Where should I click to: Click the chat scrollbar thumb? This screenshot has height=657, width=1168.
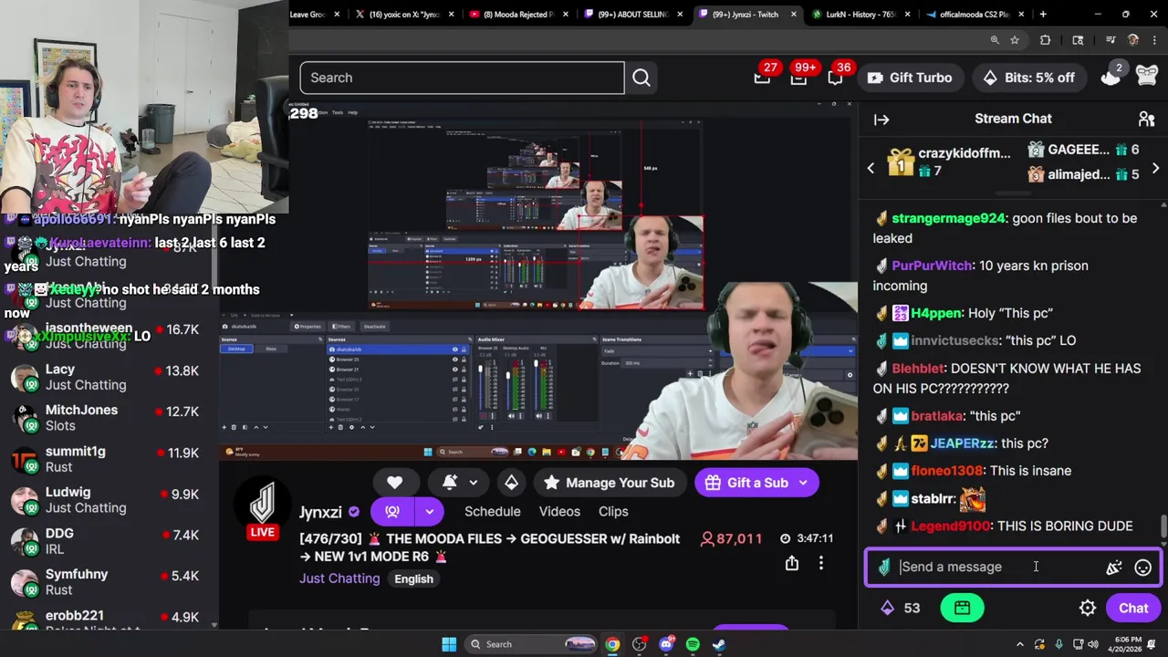(x=1163, y=527)
